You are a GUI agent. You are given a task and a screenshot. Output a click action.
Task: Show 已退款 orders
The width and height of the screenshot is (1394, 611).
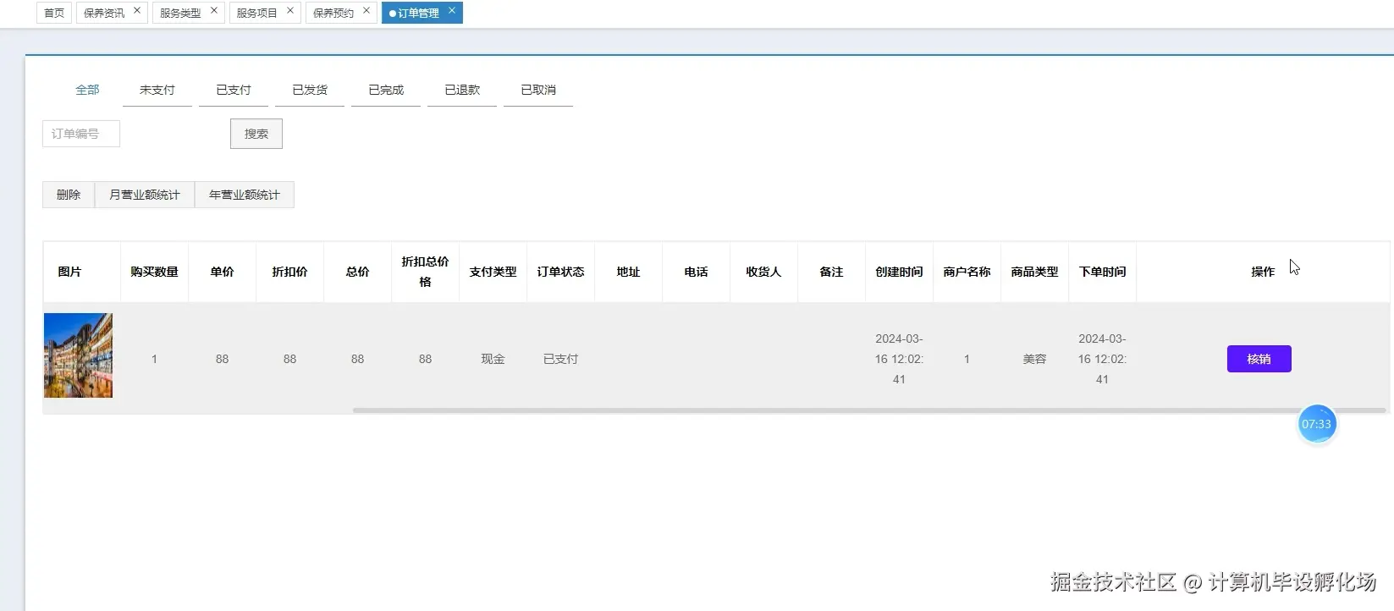tap(462, 90)
